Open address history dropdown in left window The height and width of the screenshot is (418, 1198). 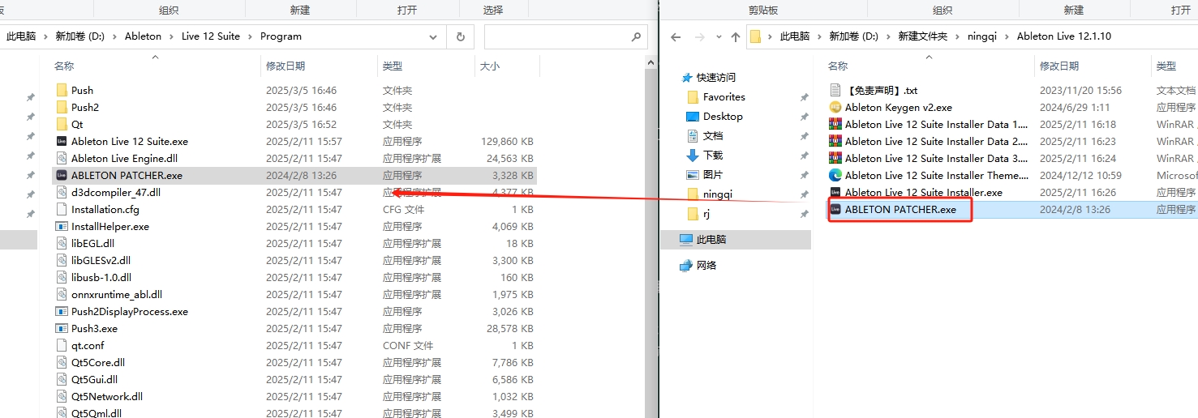[x=434, y=36]
